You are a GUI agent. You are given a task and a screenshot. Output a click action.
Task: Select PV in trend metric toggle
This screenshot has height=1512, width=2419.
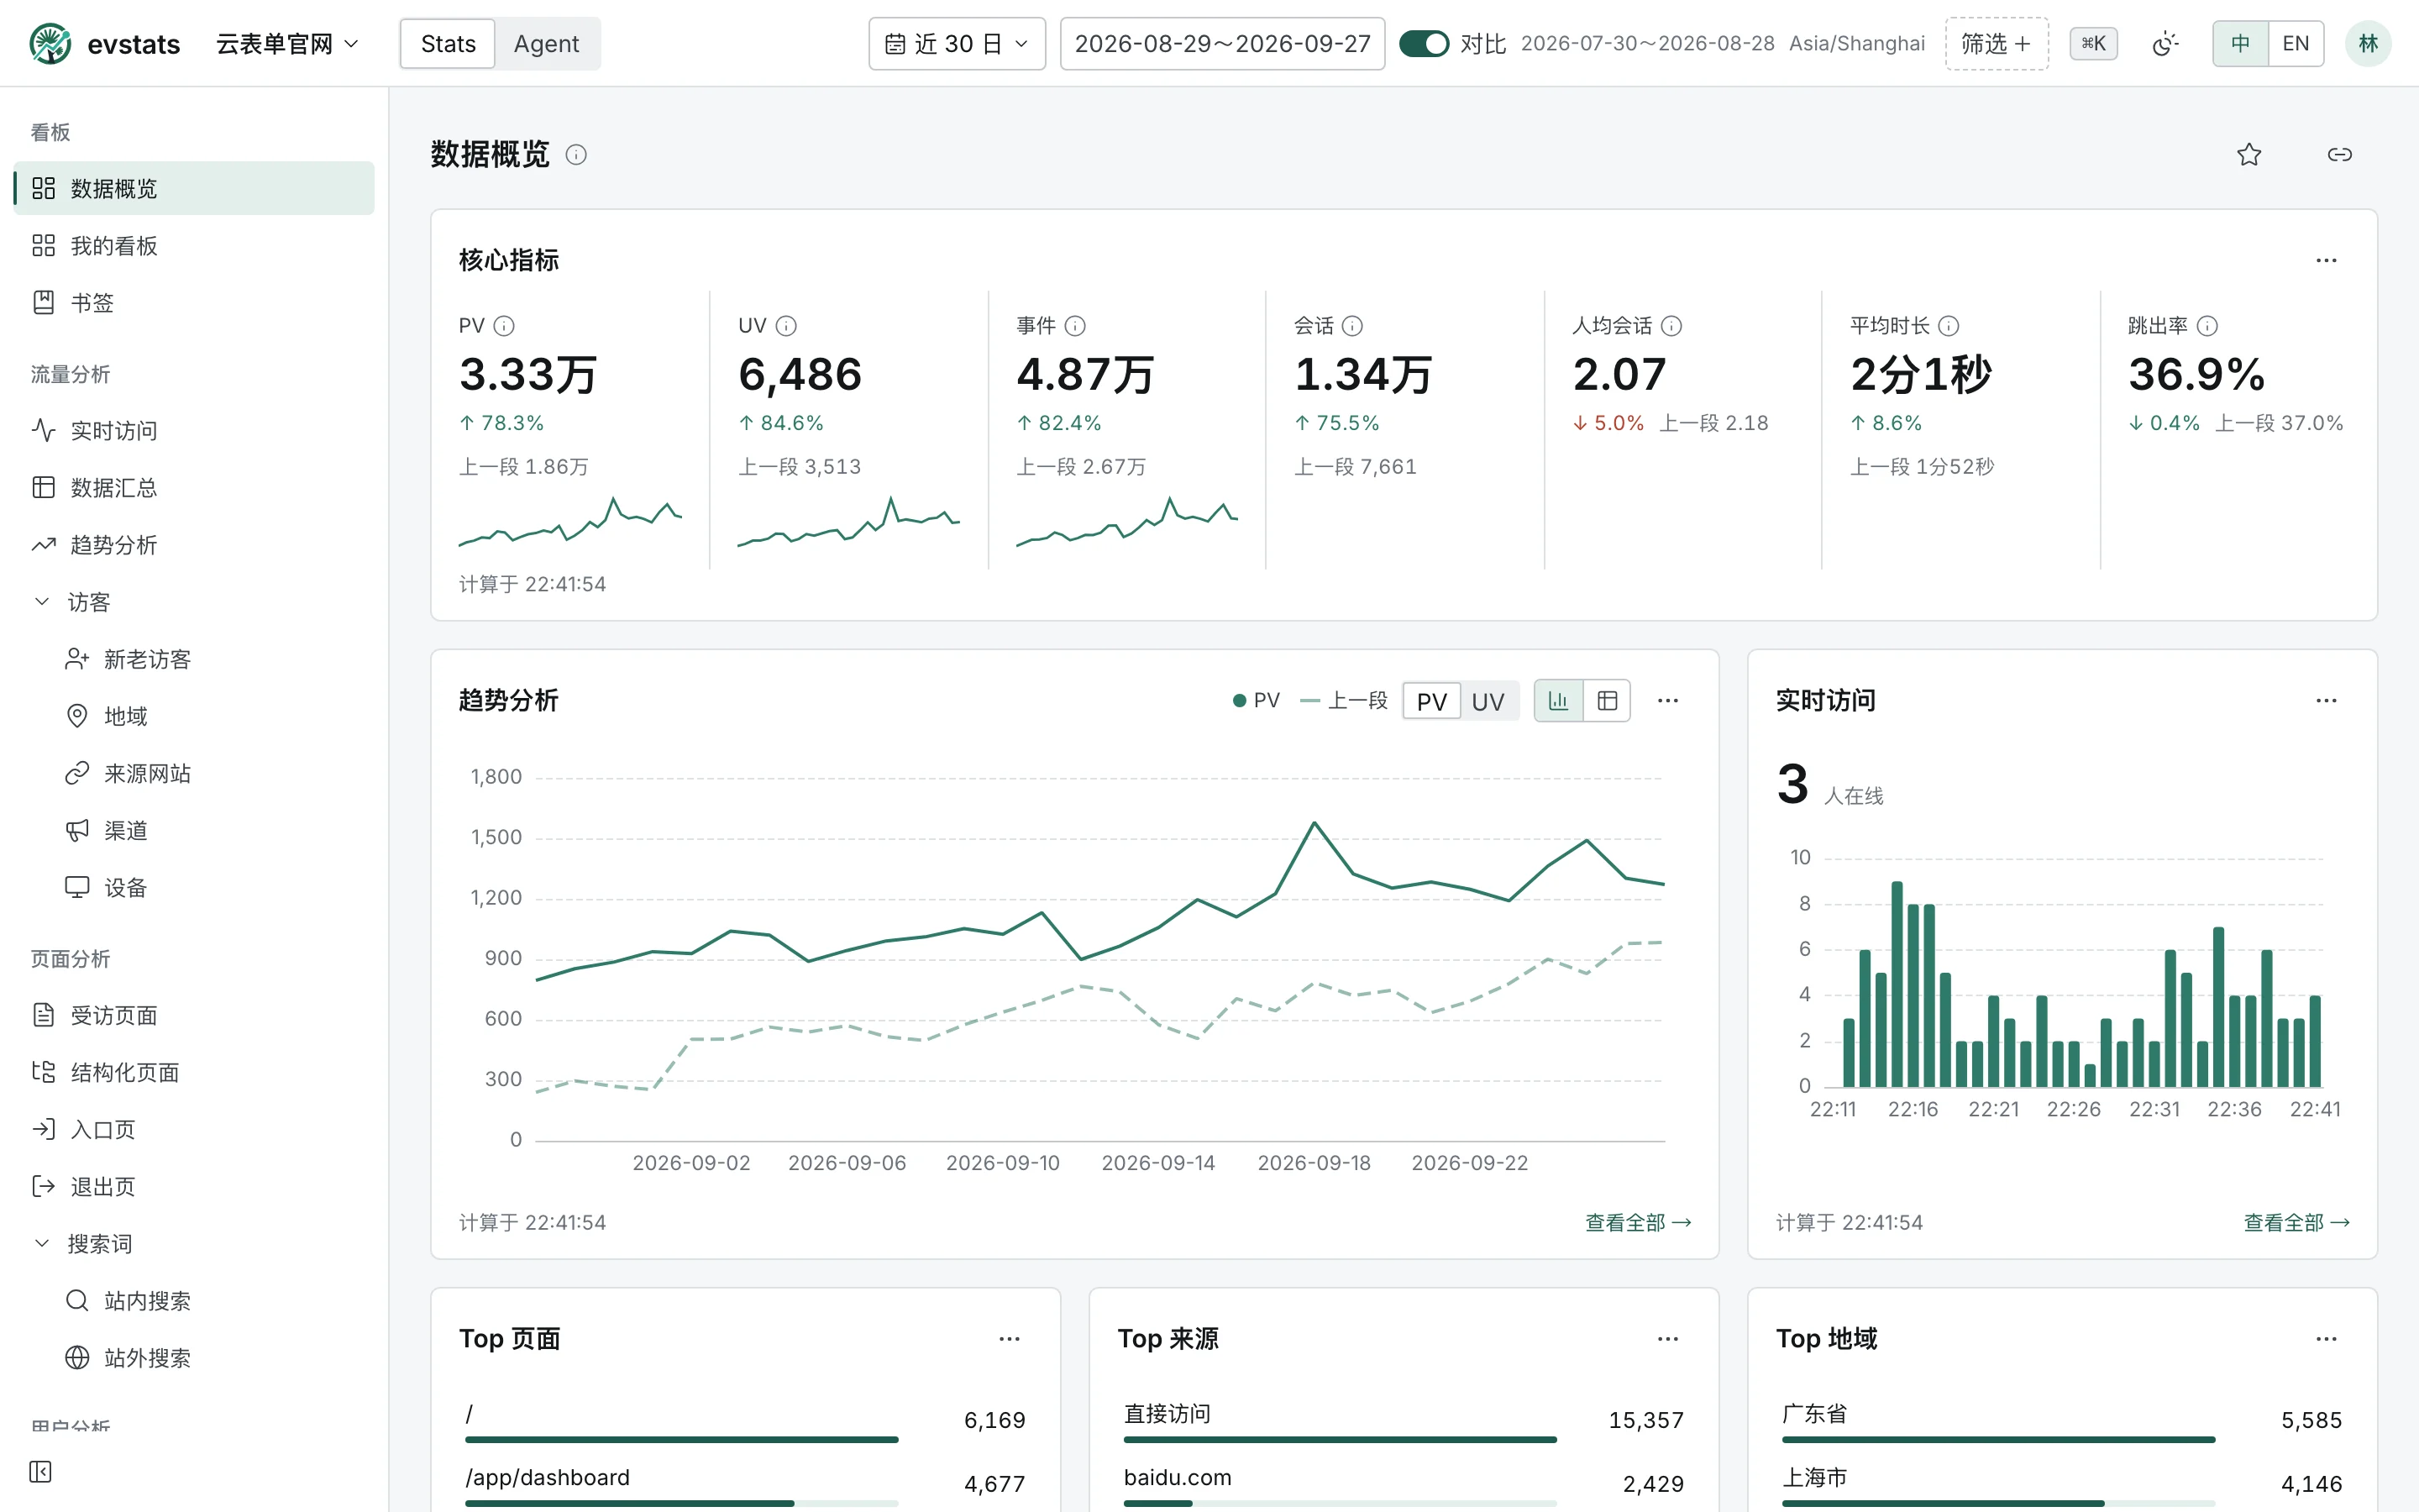1431,701
